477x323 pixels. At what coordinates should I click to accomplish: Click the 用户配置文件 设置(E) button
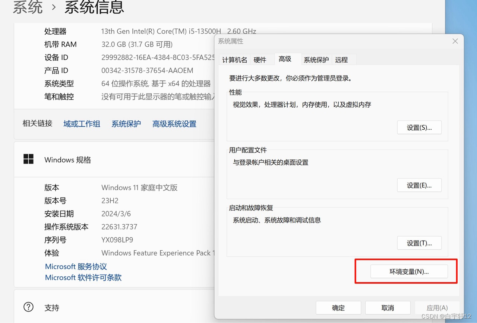419,185
